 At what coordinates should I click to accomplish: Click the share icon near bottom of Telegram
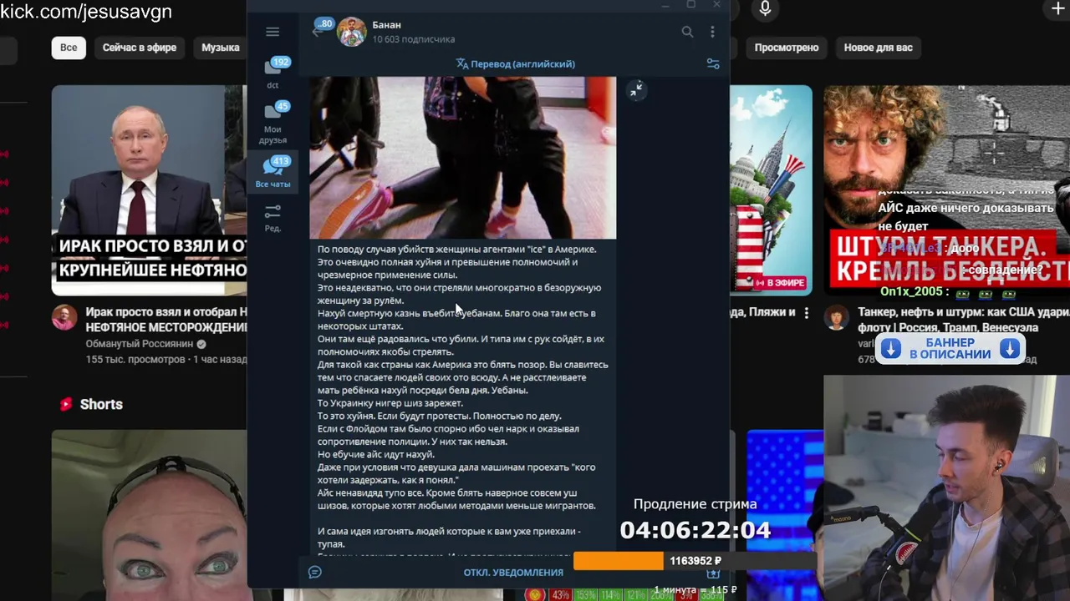click(x=713, y=574)
